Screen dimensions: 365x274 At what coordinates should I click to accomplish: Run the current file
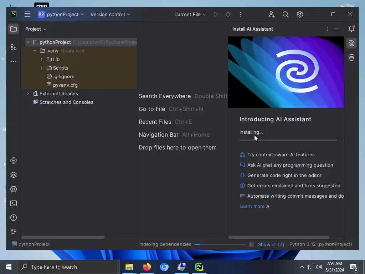click(x=216, y=14)
